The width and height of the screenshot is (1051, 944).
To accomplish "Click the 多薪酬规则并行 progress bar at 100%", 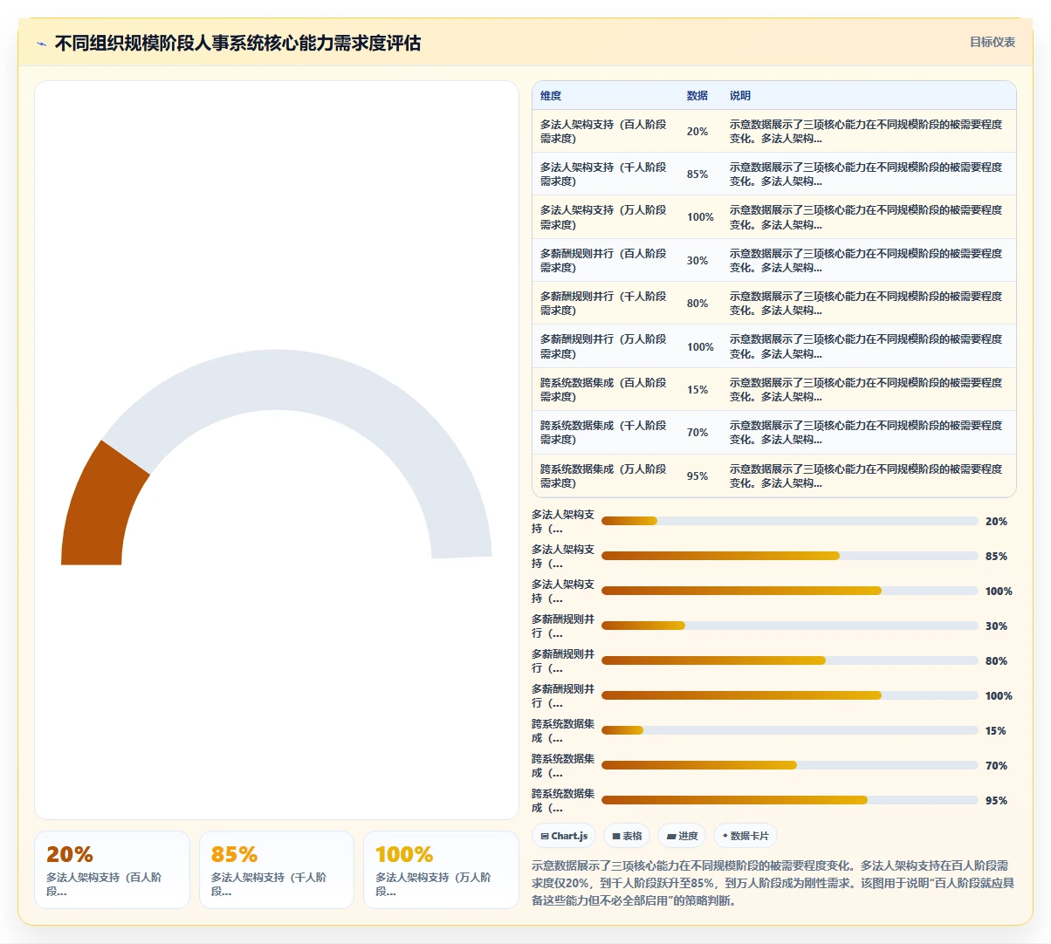I will (789, 695).
